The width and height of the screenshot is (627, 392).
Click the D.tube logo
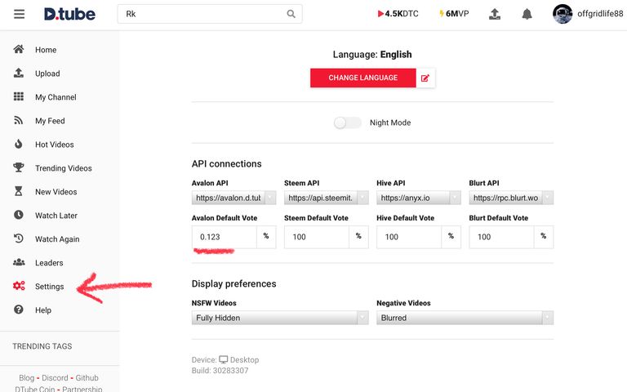point(69,15)
